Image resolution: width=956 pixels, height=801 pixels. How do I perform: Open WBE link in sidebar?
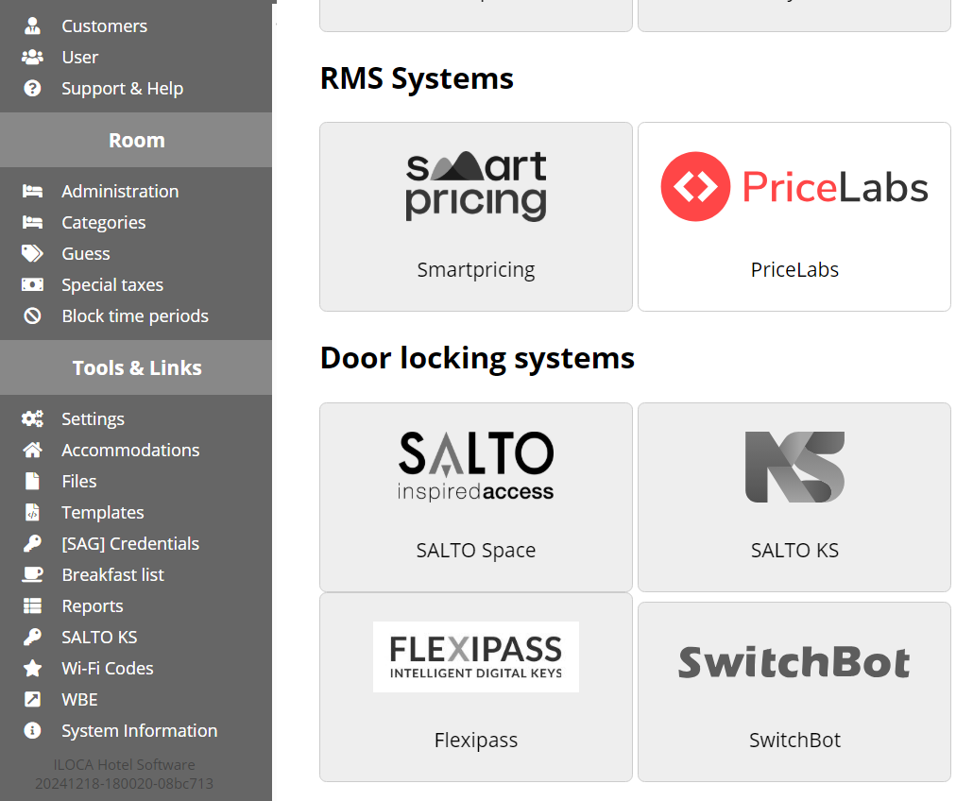[x=80, y=699]
